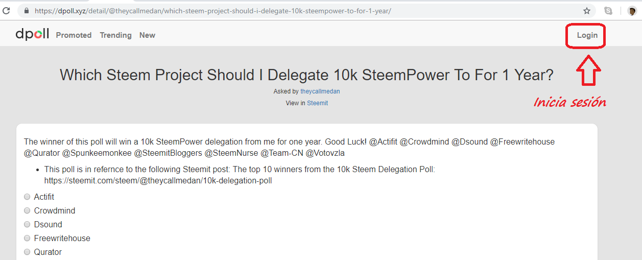Click the @Votovzla mention text
The image size is (642, 260).
click(325, 153)
